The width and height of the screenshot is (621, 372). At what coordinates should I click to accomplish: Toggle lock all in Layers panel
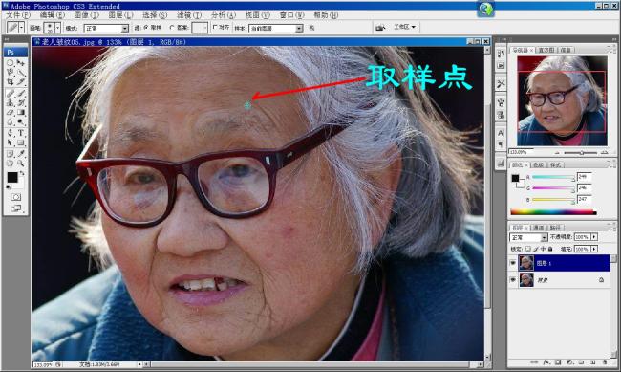550,249
